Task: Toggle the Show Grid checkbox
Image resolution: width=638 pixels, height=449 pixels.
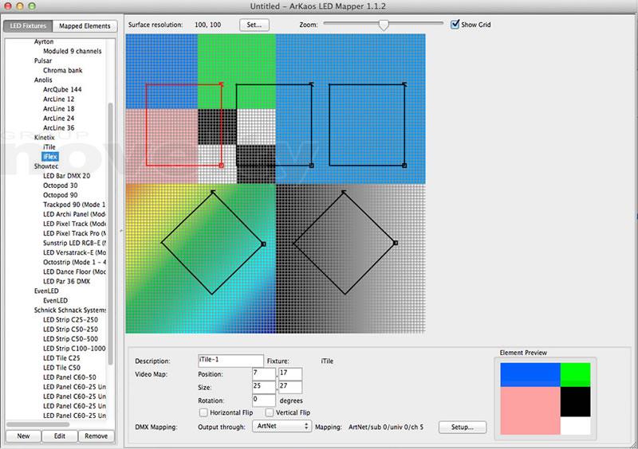Action: pyautogui.click(x=455, y=25)
